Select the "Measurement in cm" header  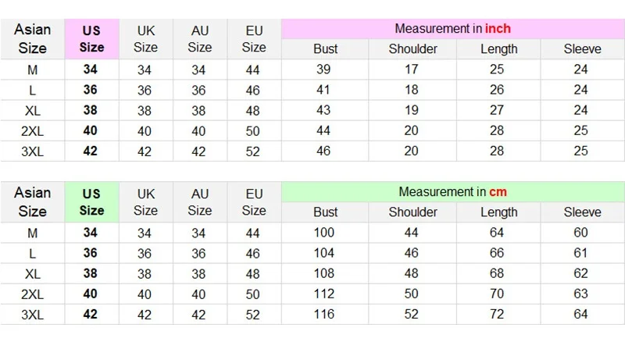tap(452, 192)
